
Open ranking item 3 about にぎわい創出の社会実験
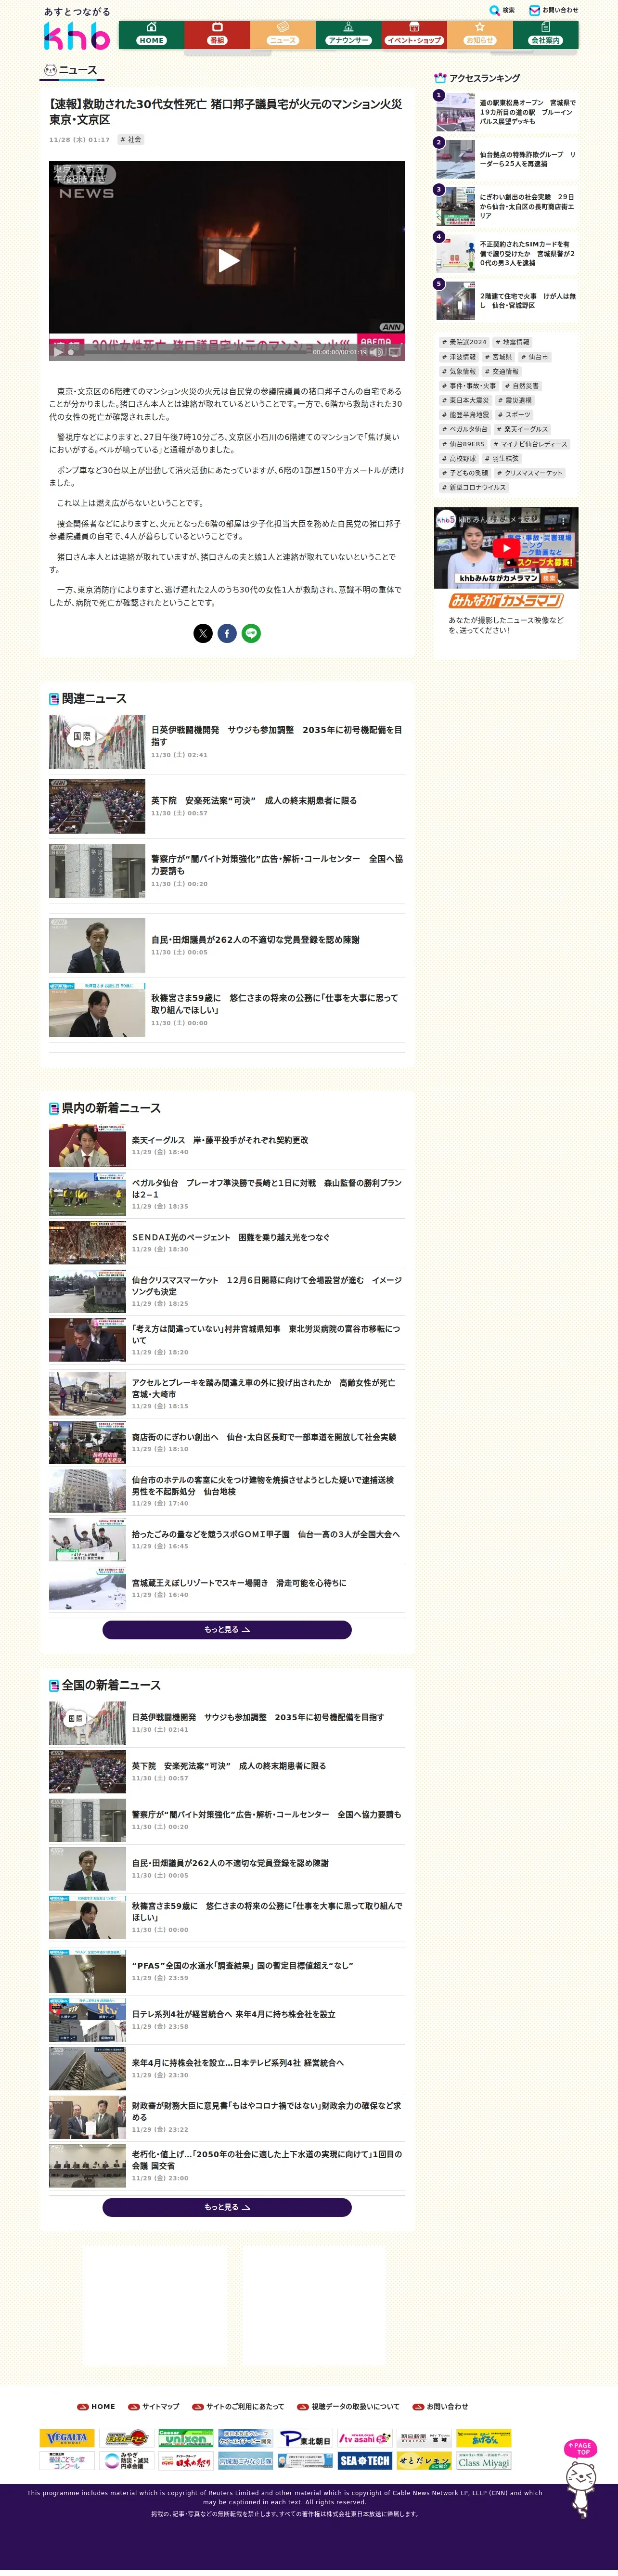coord(506,206)
